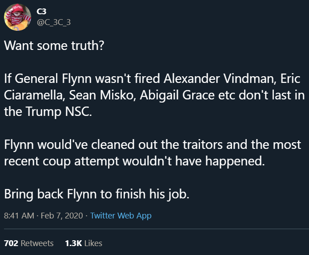
Task: Click the display name C3
Action: click(41, 12)
